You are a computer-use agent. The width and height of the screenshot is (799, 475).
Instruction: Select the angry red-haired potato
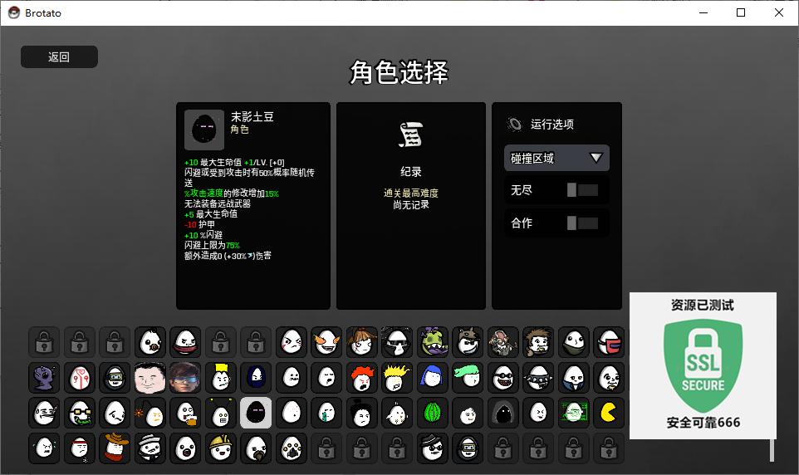coord(362,378)
